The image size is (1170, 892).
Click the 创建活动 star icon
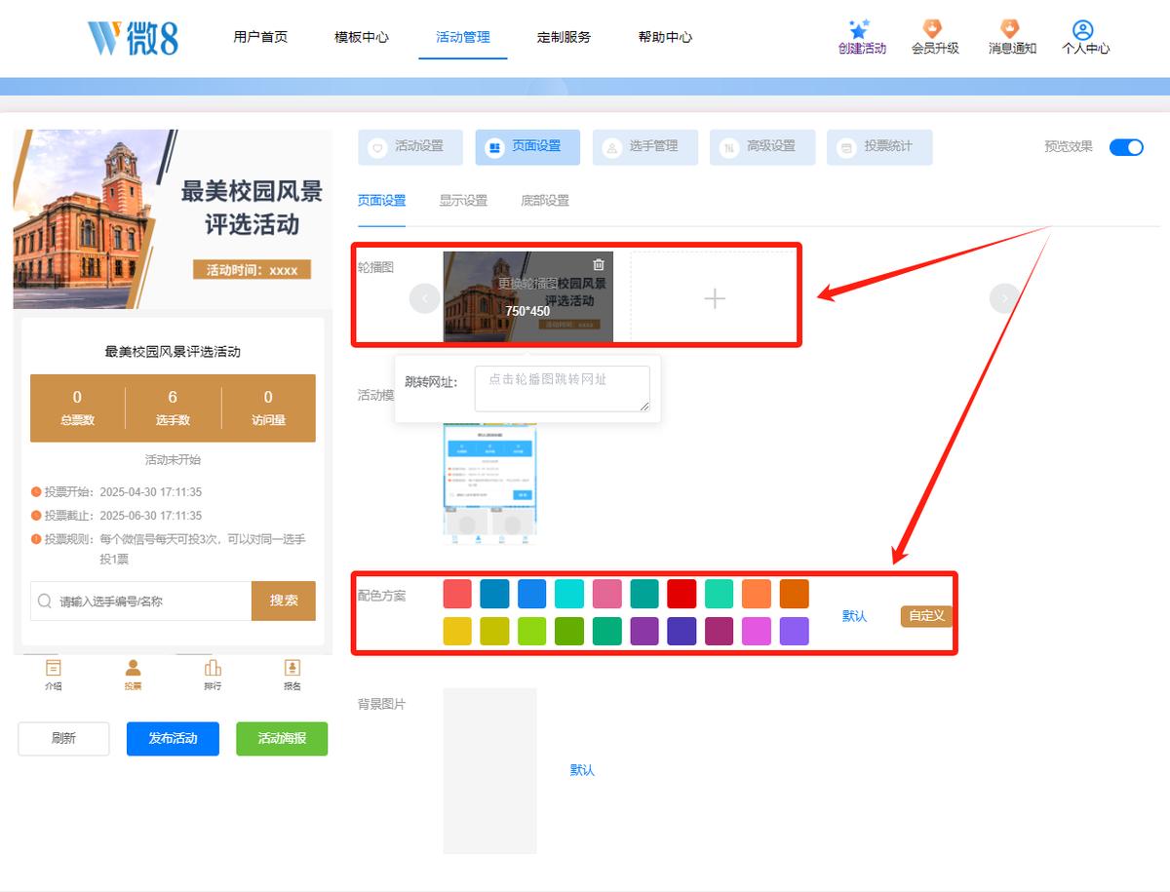[859, 29]
